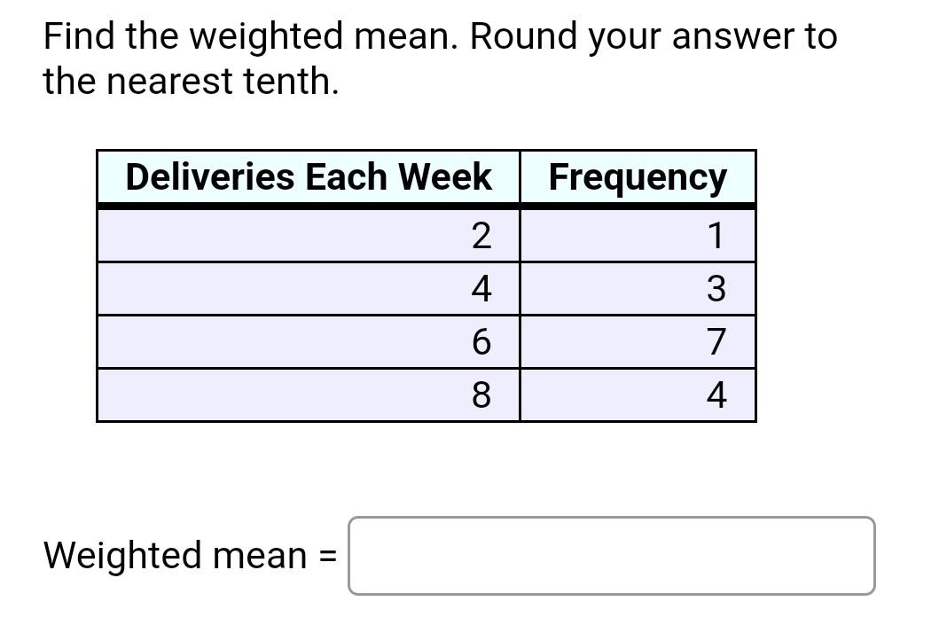Screen dimensions: 947x617
Task: Select the first row of the table
Action: point(426,235)
